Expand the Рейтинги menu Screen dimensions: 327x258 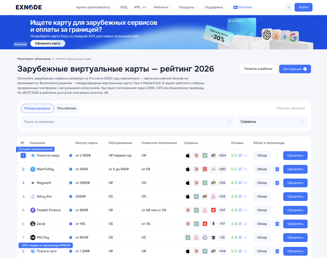coord(163,7)
